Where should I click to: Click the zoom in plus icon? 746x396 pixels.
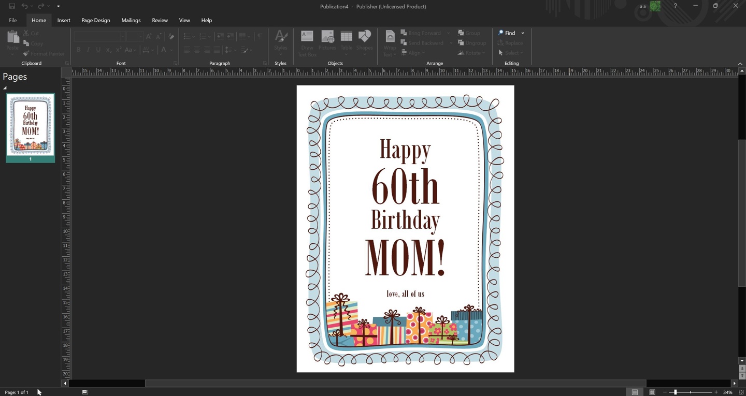pos(716,392)
